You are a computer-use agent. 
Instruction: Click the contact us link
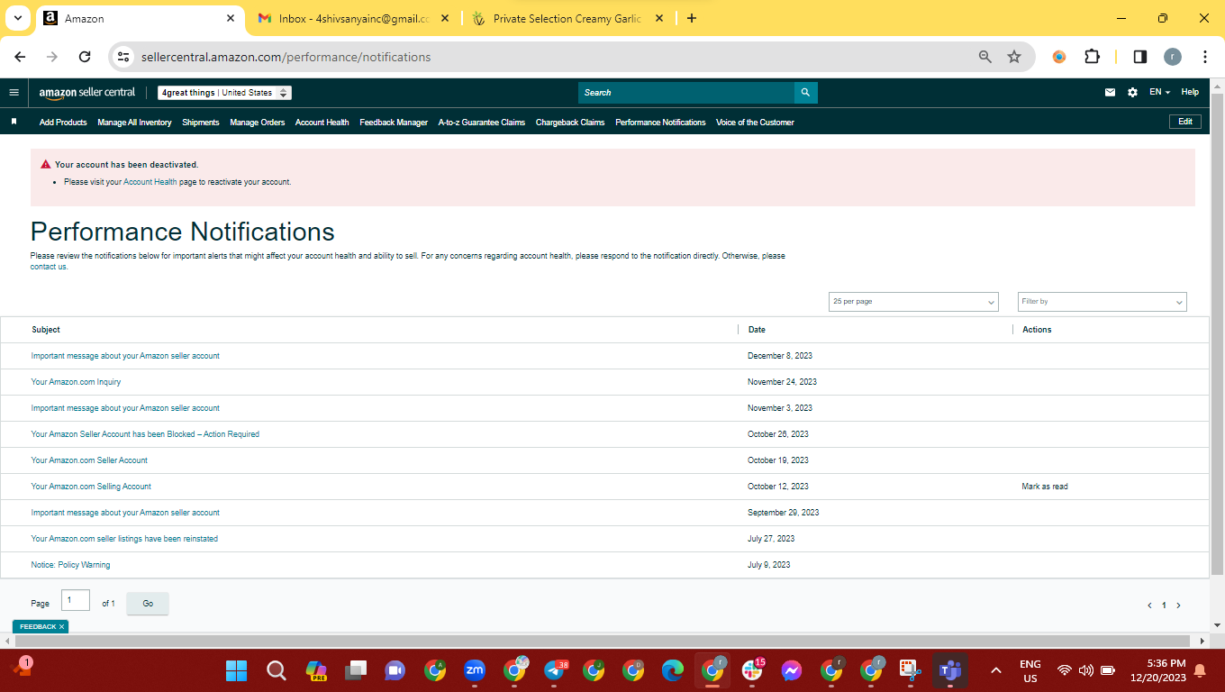tap(49, 267)
